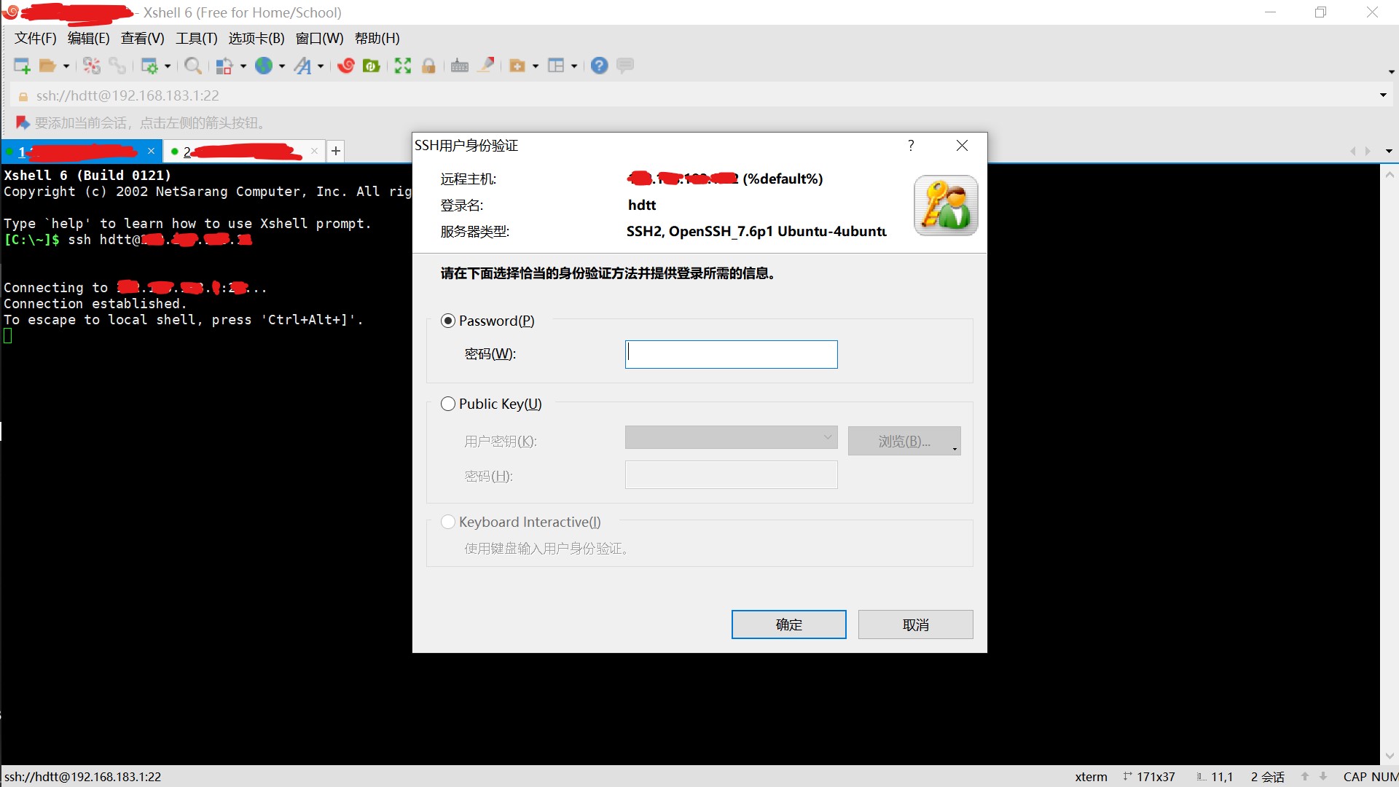Click the 确定 button

pos(788,624)
